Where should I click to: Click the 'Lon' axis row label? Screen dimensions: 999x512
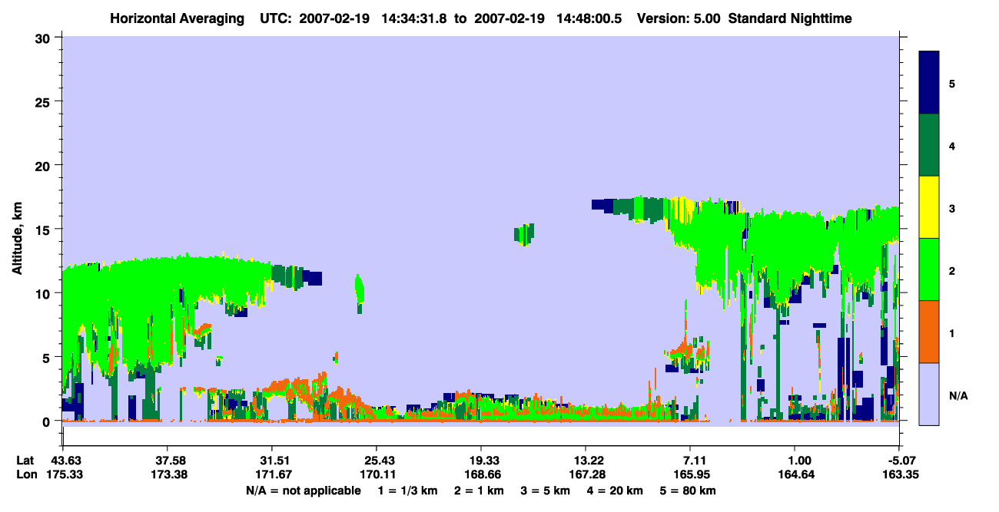point(25,474)
